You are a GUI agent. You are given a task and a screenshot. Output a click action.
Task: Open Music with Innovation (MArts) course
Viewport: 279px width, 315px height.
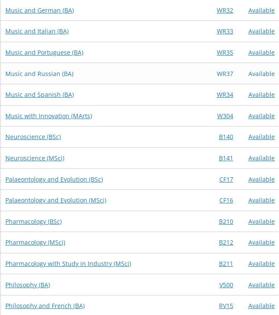tap(49, 116)
